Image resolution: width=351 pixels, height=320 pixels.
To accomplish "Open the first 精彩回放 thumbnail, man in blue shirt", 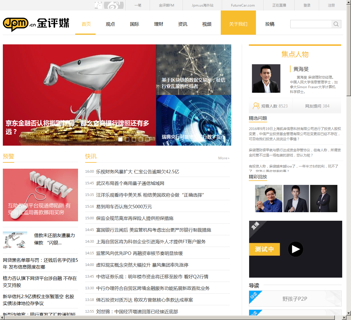I will coord(269,199).
